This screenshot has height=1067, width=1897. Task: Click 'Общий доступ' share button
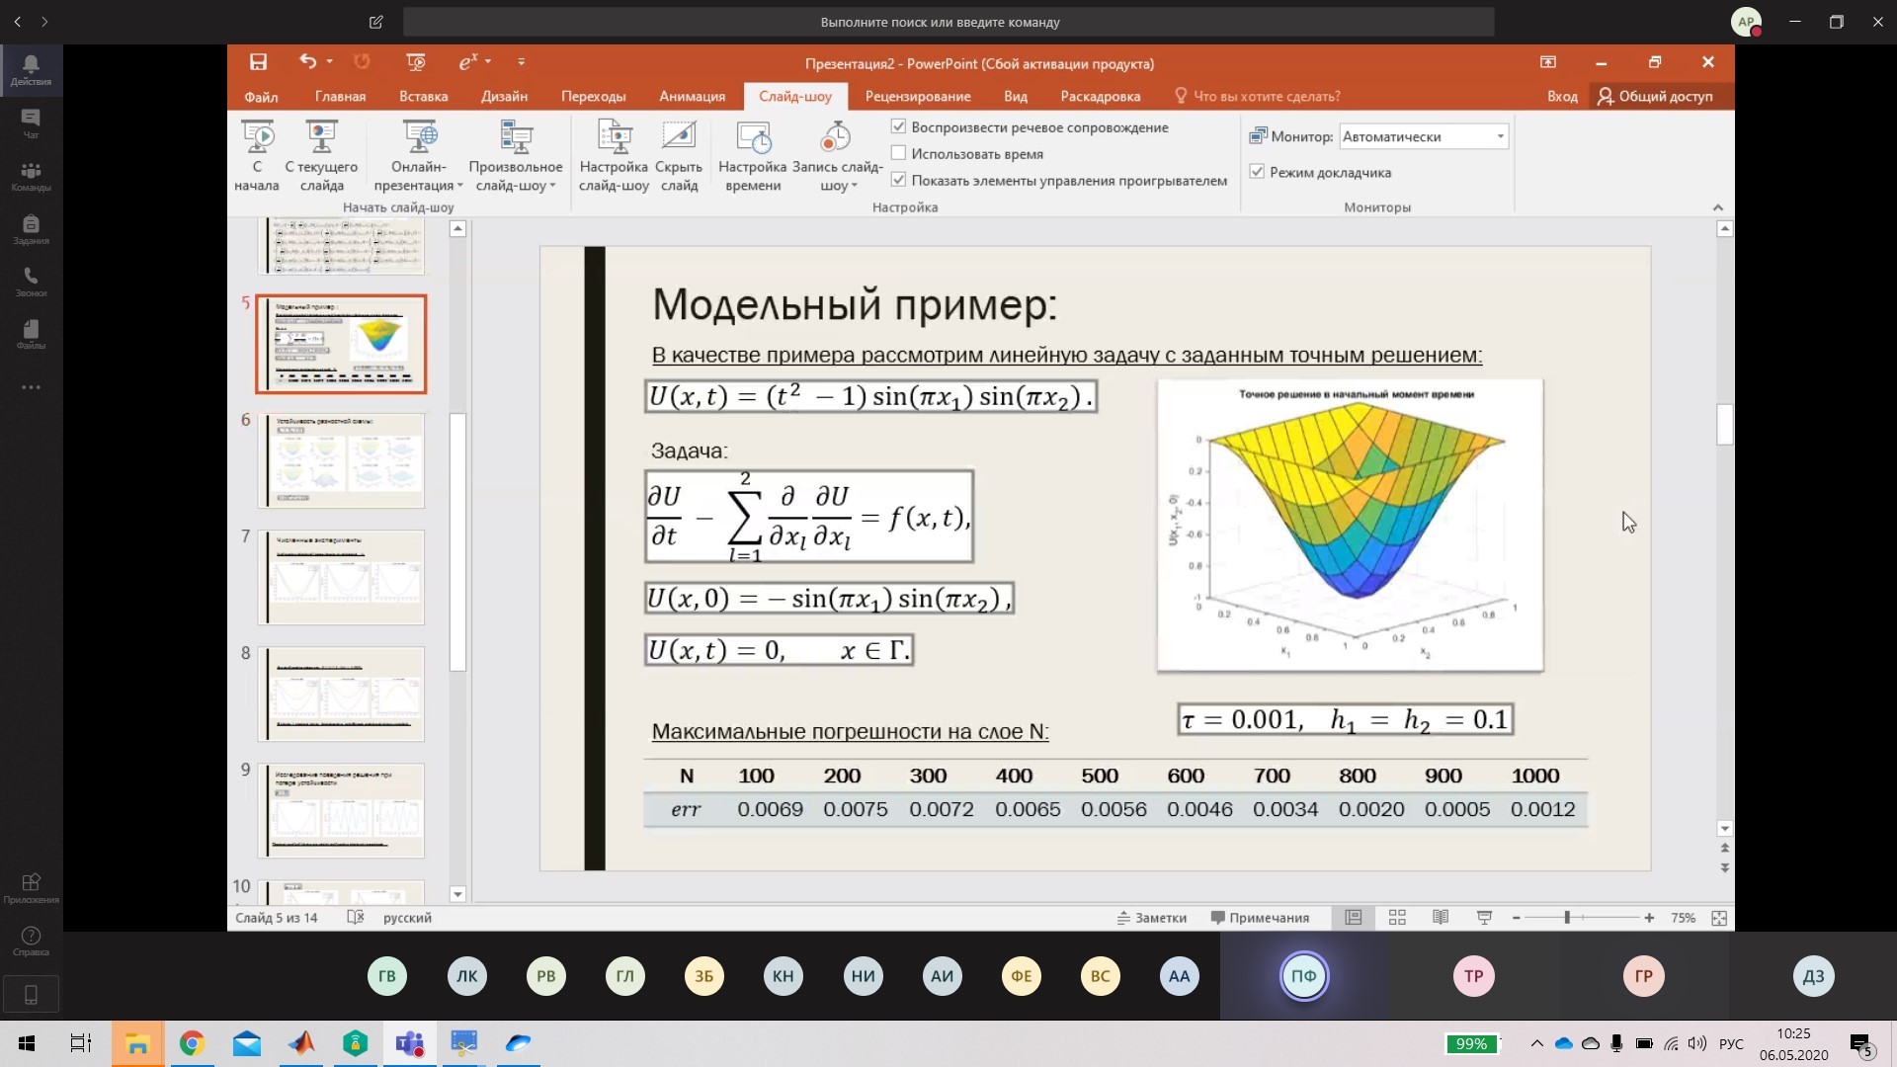[x=1655, y=96]
